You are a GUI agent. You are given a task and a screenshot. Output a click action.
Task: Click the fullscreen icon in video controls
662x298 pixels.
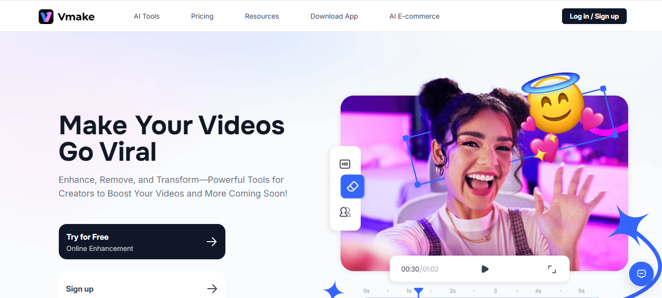(552, 269)
